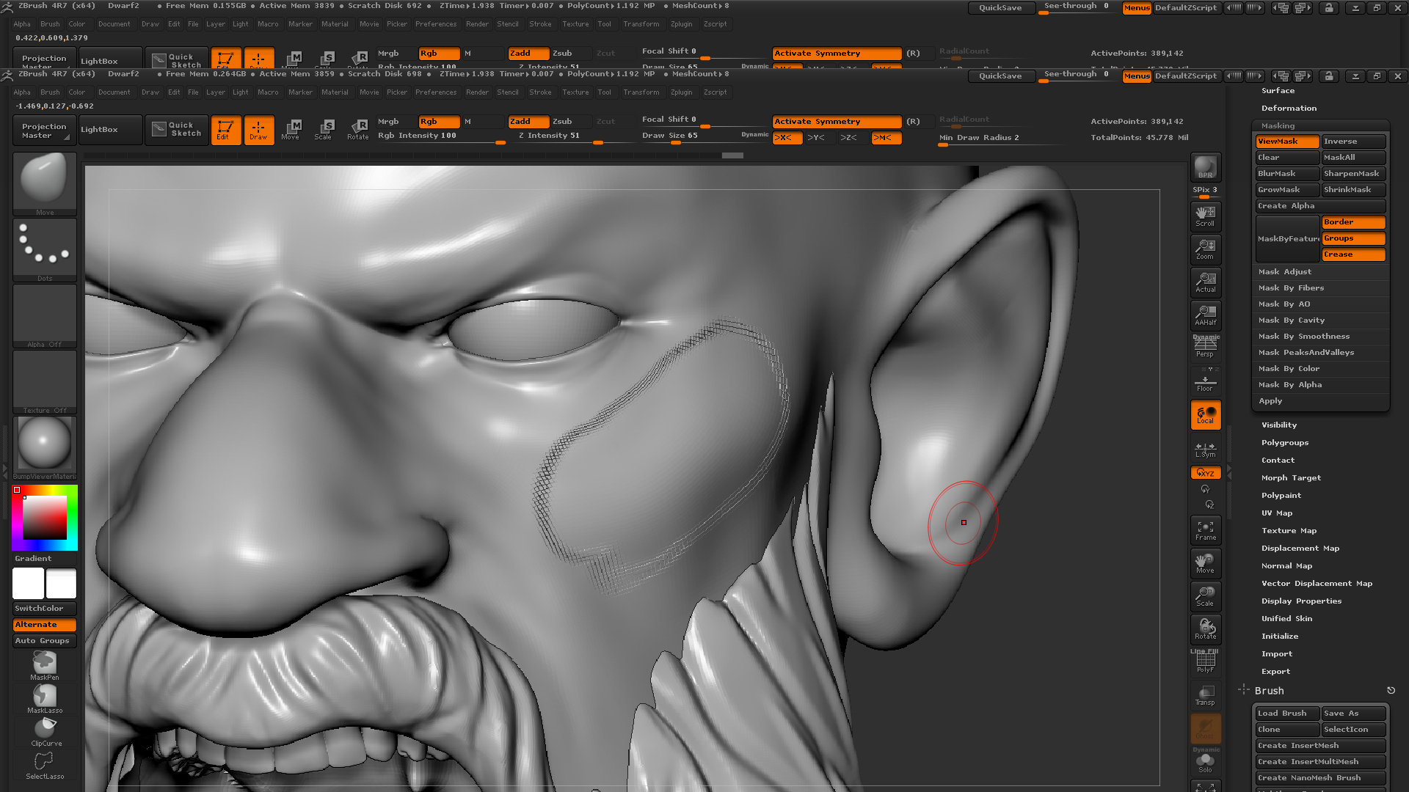Expand the Deformation subpalette

coord(1289,108)
